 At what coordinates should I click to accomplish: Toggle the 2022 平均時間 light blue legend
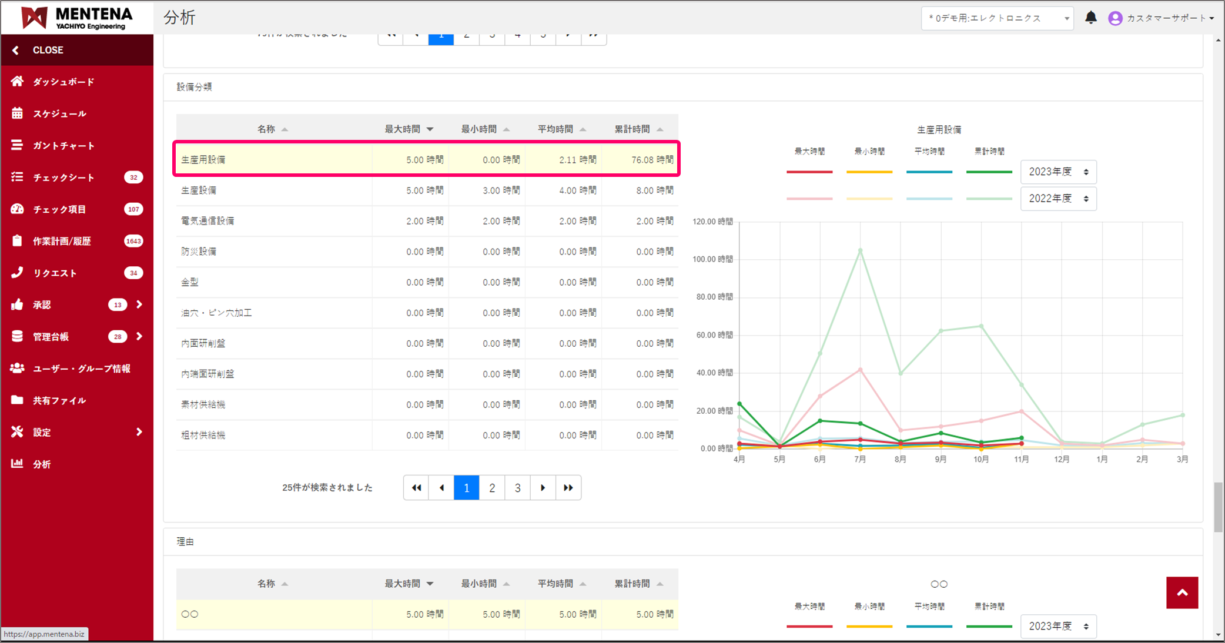pyautogui.click(x=929, y=199)
